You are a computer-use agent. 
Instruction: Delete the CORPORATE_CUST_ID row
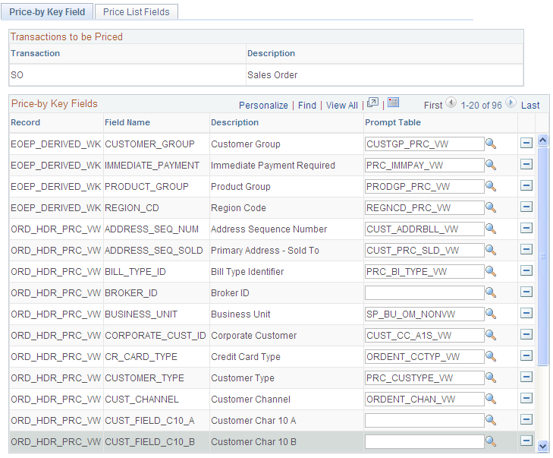tap(526, 334)
